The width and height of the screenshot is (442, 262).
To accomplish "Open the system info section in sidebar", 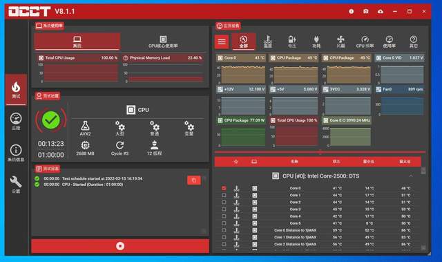I will pyautogui.click(x=16, y=153).
